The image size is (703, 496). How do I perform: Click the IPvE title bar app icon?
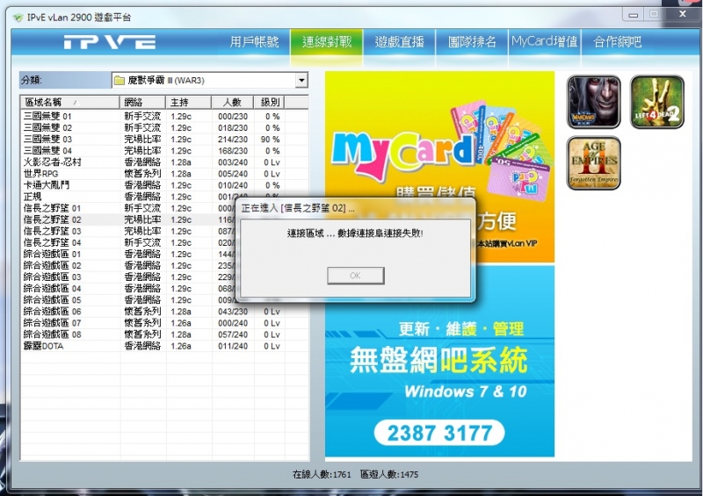[x=18, y=18]
